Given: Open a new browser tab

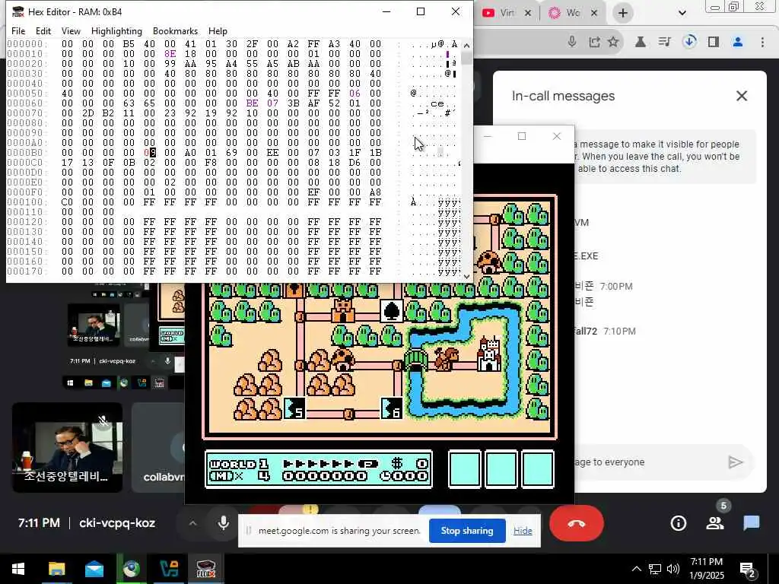Looking at the screenshot, I should 623,13.
